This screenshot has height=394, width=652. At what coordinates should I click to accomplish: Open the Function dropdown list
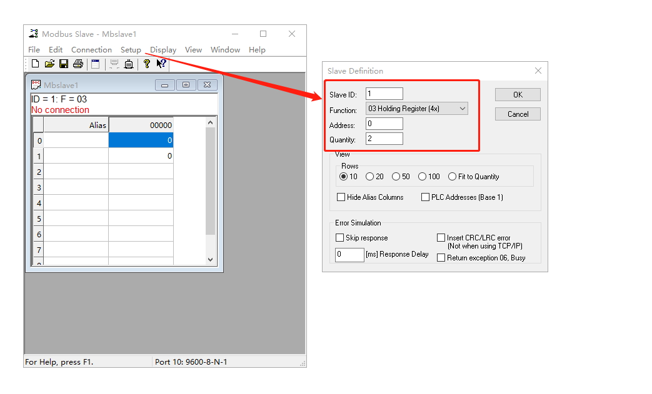(416, 109)
